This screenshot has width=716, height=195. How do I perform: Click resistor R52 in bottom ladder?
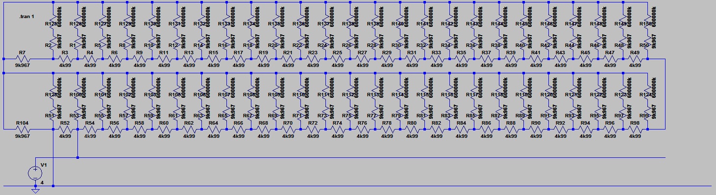pyautogui.click(x=66, y=130)
